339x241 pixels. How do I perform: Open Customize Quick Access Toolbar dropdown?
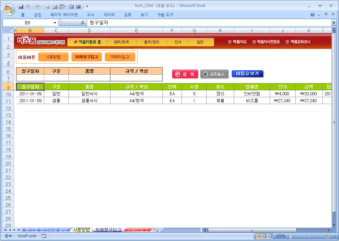87,6
